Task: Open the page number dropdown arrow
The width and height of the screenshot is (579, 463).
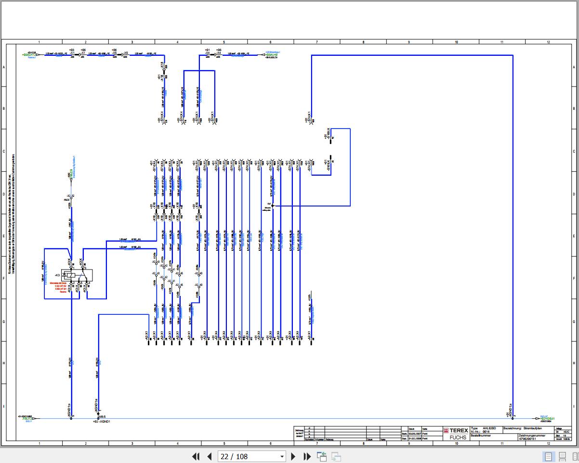Action: [x=282, y=457]
